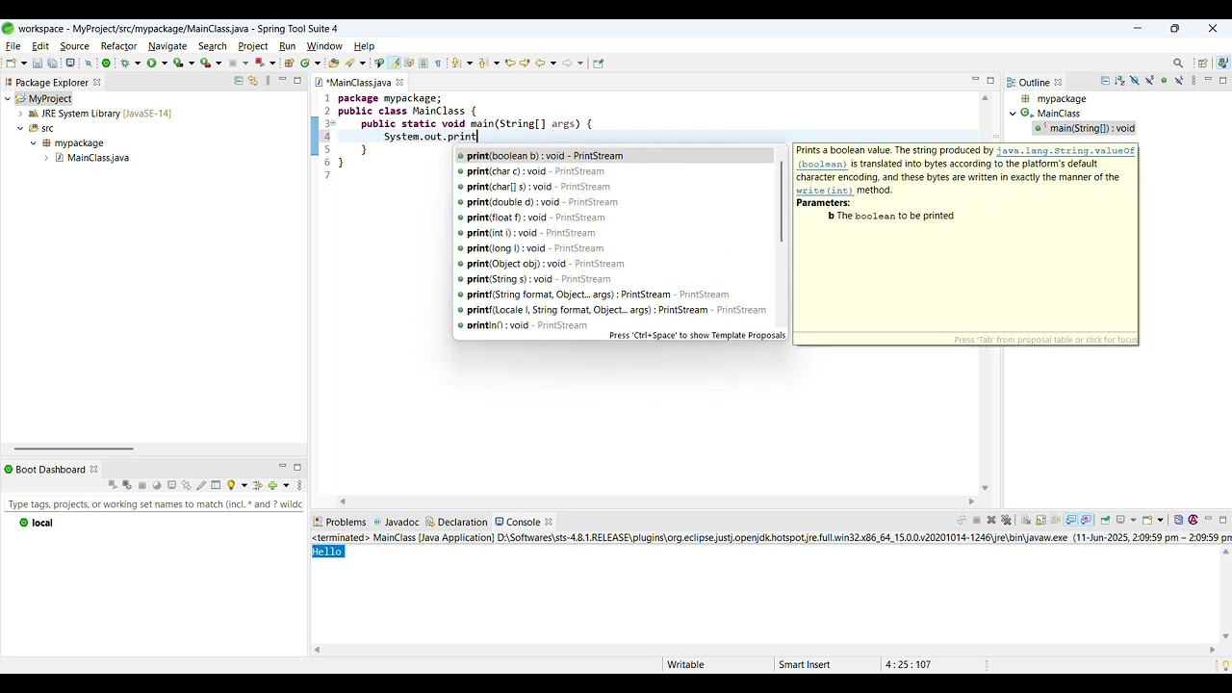Click the Save All toolbar icon

click(53, 64)
